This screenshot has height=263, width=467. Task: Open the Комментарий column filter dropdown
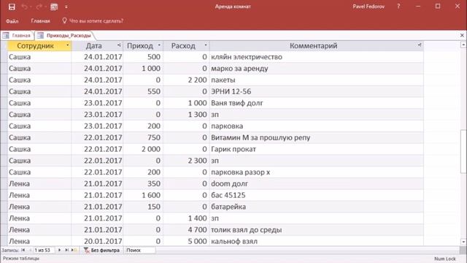(420, 45)
